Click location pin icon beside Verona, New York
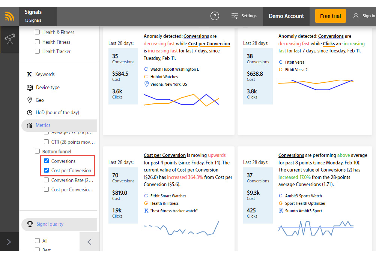This screenshot has height=258, width=376. tap(146, 84)
